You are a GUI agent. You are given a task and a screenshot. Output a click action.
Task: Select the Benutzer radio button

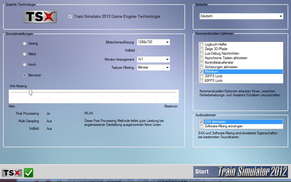25,75
